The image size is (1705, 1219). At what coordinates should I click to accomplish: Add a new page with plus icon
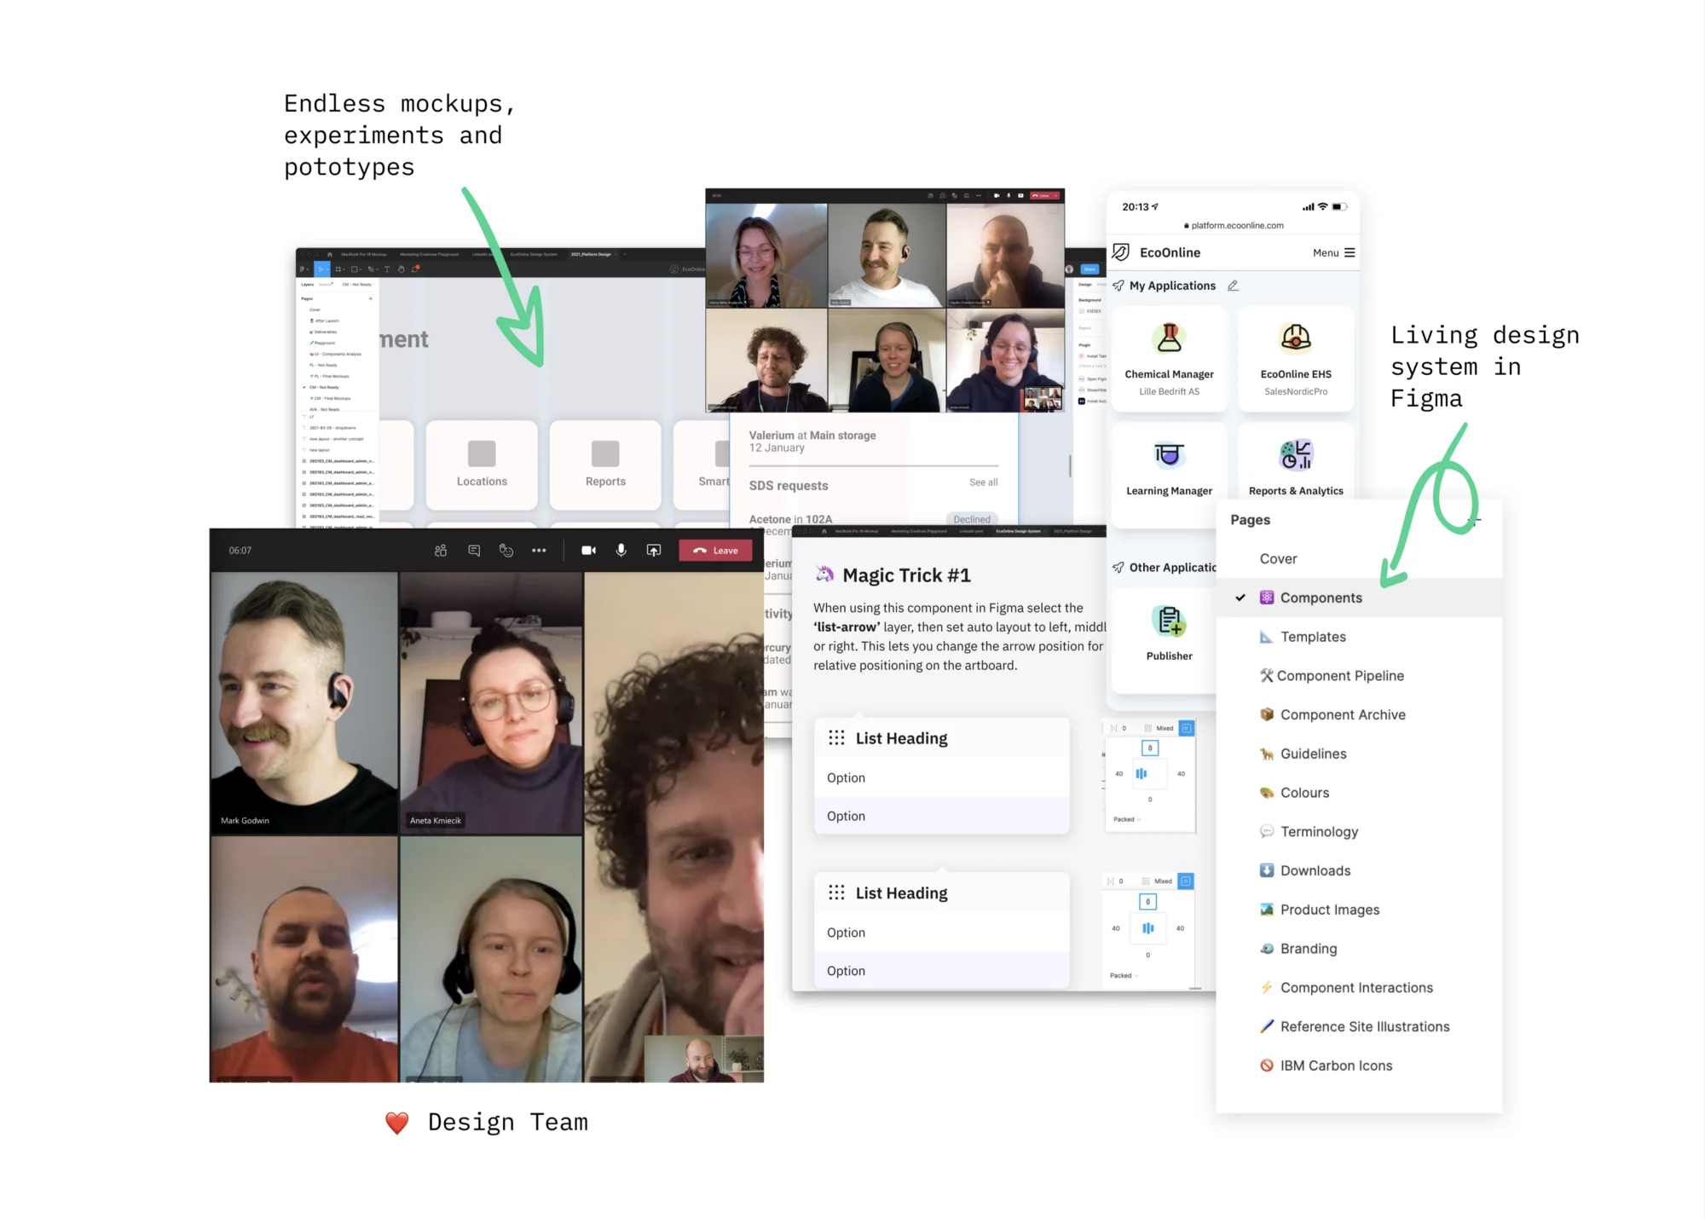click(x=370, y=299)
